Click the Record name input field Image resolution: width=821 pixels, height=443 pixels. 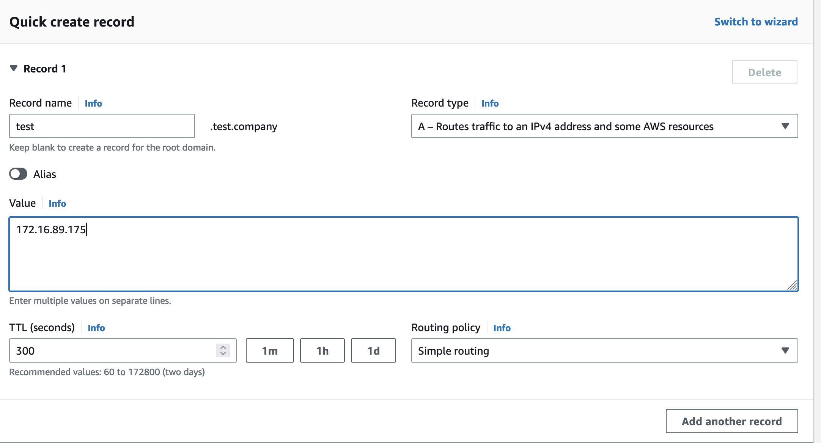pos(102,126)
